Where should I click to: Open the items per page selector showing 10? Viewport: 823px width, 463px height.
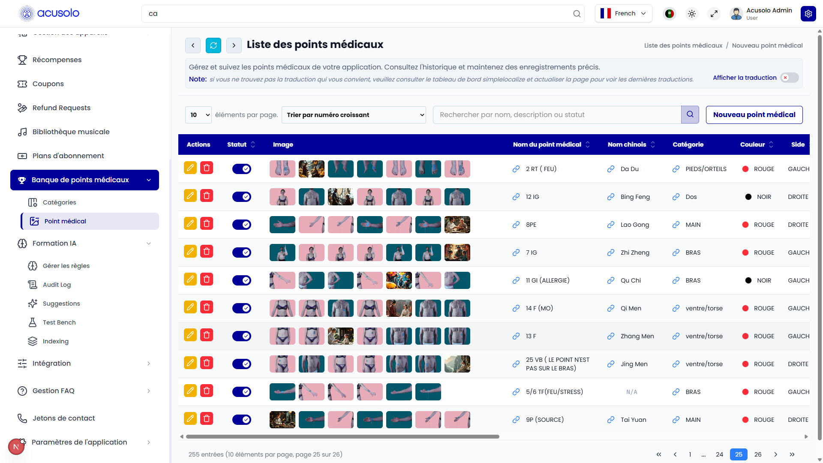click(198, 114)
